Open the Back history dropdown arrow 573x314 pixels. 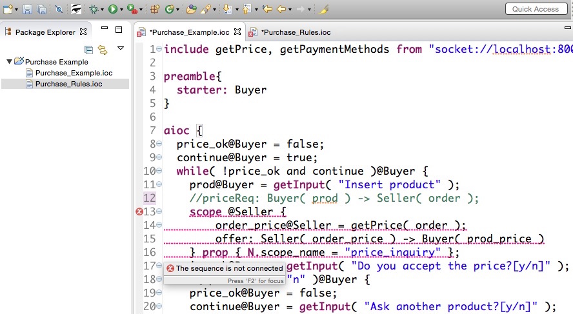click(290, 10)
